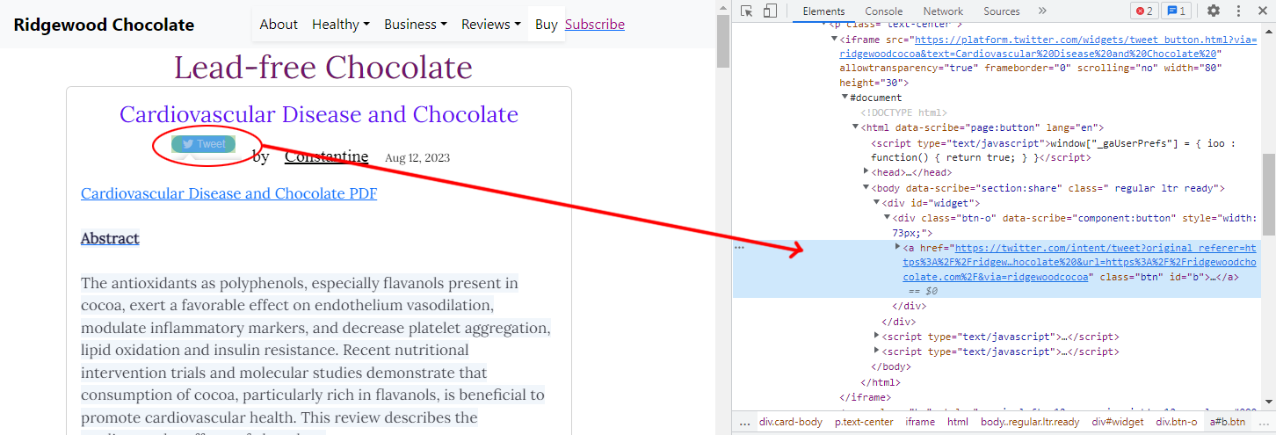This screenshot has width=1276, height=435.
Task: Collapse the iframe node in DOM tree
Action: (x=835, y=40)
